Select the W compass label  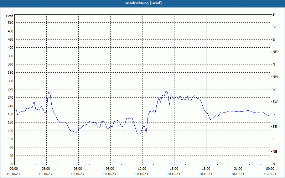(274, 89)
